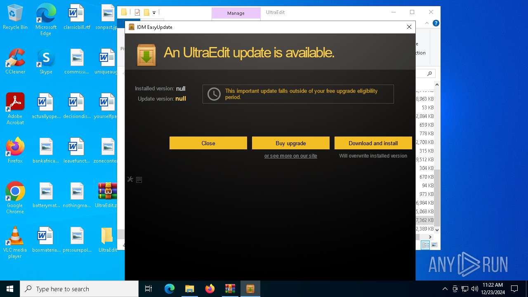Viewport: 528px width, 297px height.
Task: Click Explorer vertical scrollbar down arrow
Action: 437,229
